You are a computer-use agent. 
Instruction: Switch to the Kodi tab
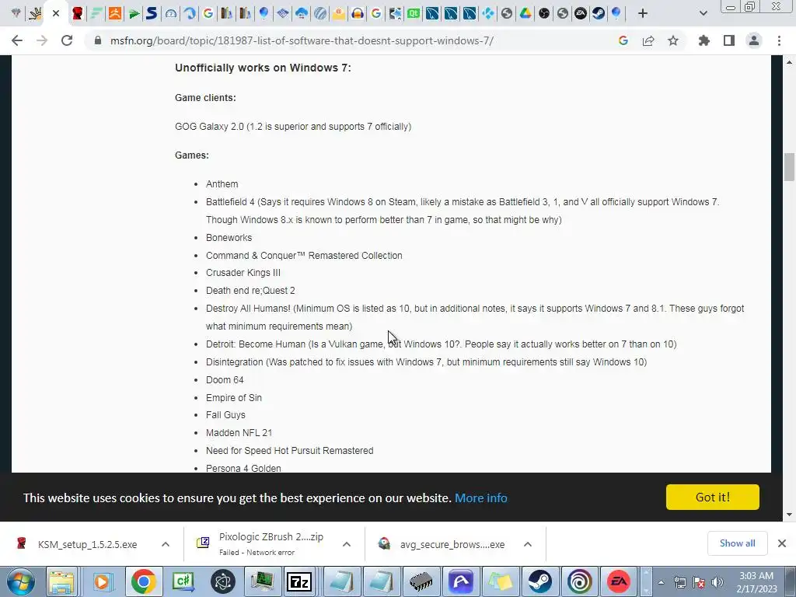(488, 13)
